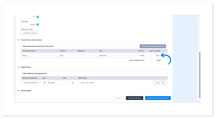The height and width of the screenshot is (119, 216).
Task: Click the calendar icon in the Data field
Action: click(45, 83)
